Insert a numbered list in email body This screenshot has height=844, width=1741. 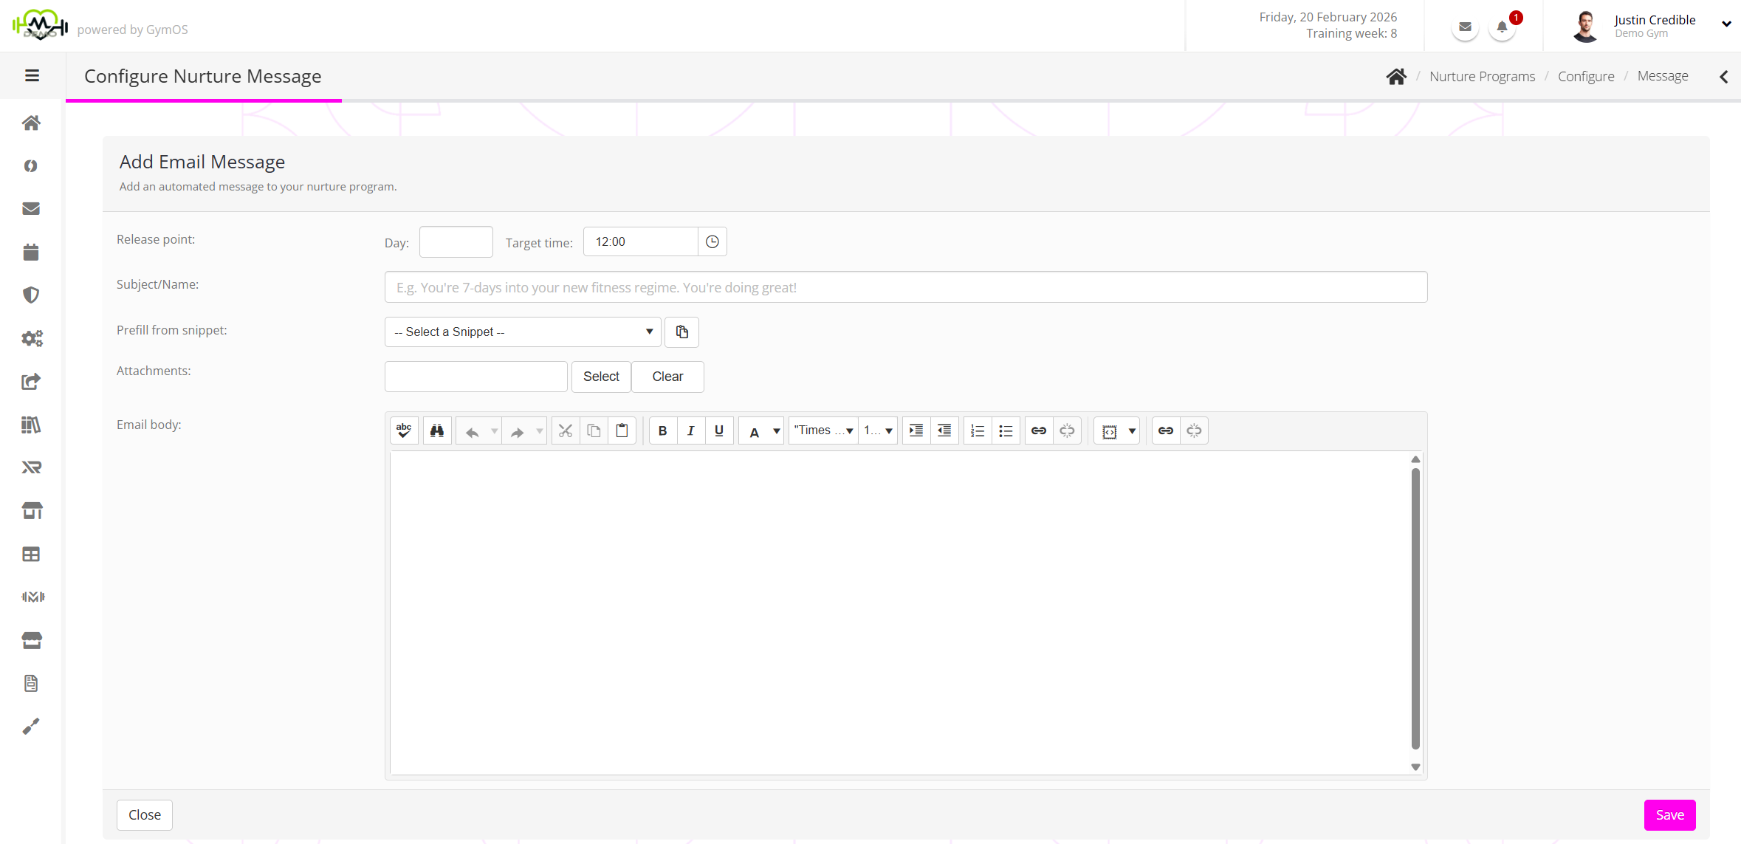pos(978,430)
